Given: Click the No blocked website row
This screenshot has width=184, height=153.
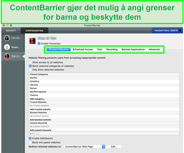Looking at the screenshot, I should pyautogui.click(x=104, y=116).
